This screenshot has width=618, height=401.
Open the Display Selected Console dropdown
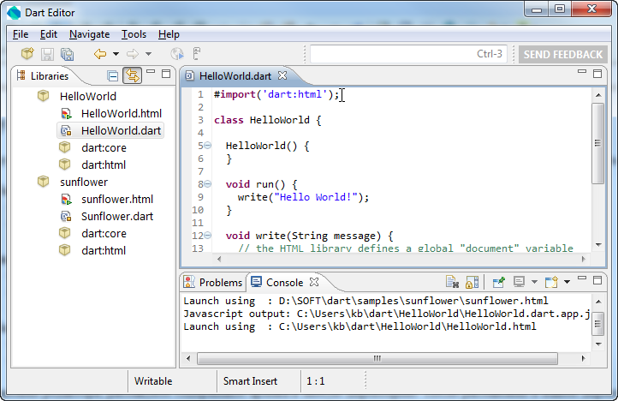click(x=534, y=282)
